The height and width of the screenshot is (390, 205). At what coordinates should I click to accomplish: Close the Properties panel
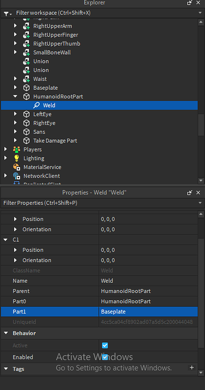[x=198, y=192]
